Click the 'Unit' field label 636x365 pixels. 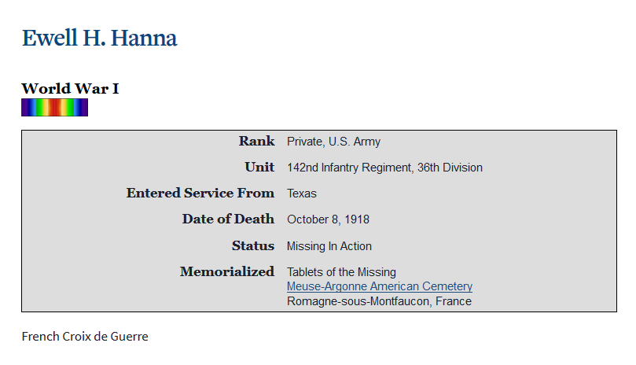(259, 168)
